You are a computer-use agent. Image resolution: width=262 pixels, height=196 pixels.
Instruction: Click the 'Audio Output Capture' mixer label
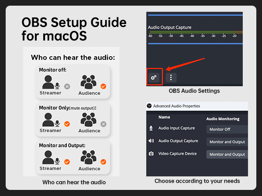[169, 27]
